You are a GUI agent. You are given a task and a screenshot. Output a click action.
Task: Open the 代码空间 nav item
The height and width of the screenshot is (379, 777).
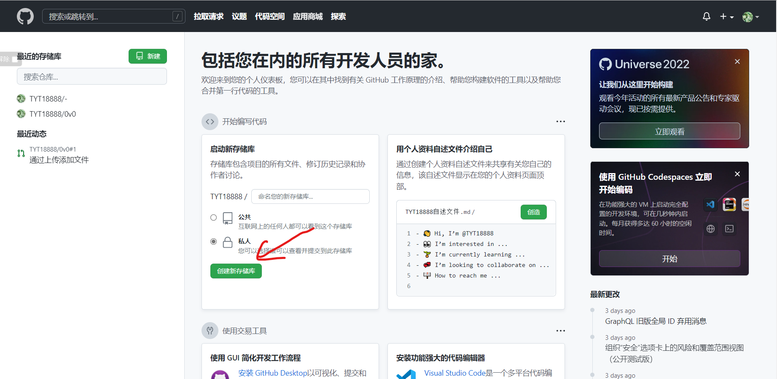click(x=270, y=16)
